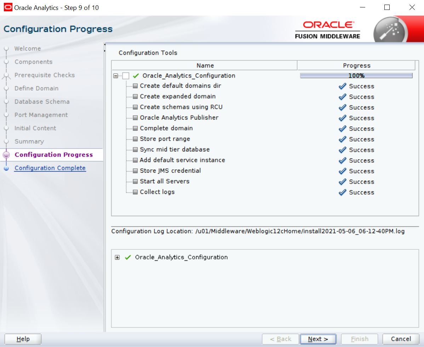424x347 pixels.
Task: Toggle the top Oracle_Analytics_Configuration checkbox
Action: click(126, 76)
